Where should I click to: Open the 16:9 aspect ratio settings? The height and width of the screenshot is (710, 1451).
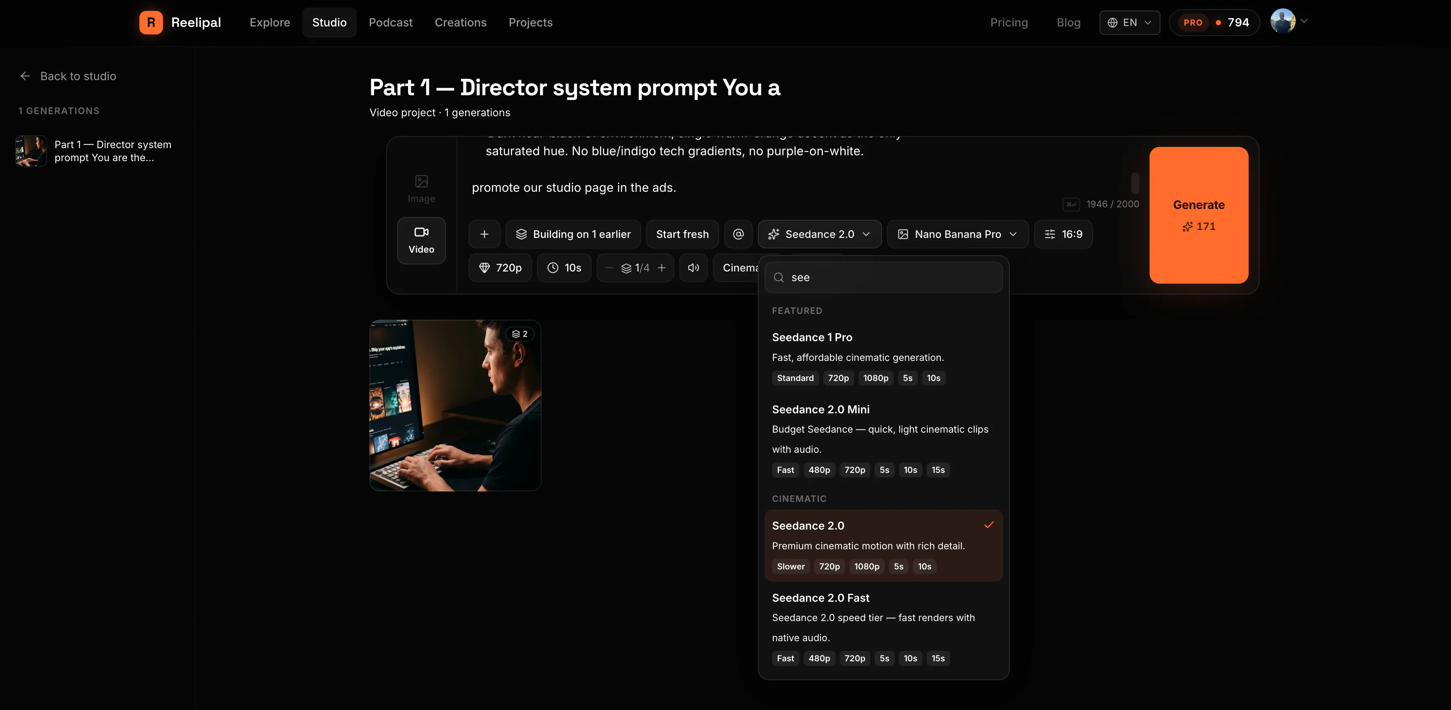(x=1063, y=234)
